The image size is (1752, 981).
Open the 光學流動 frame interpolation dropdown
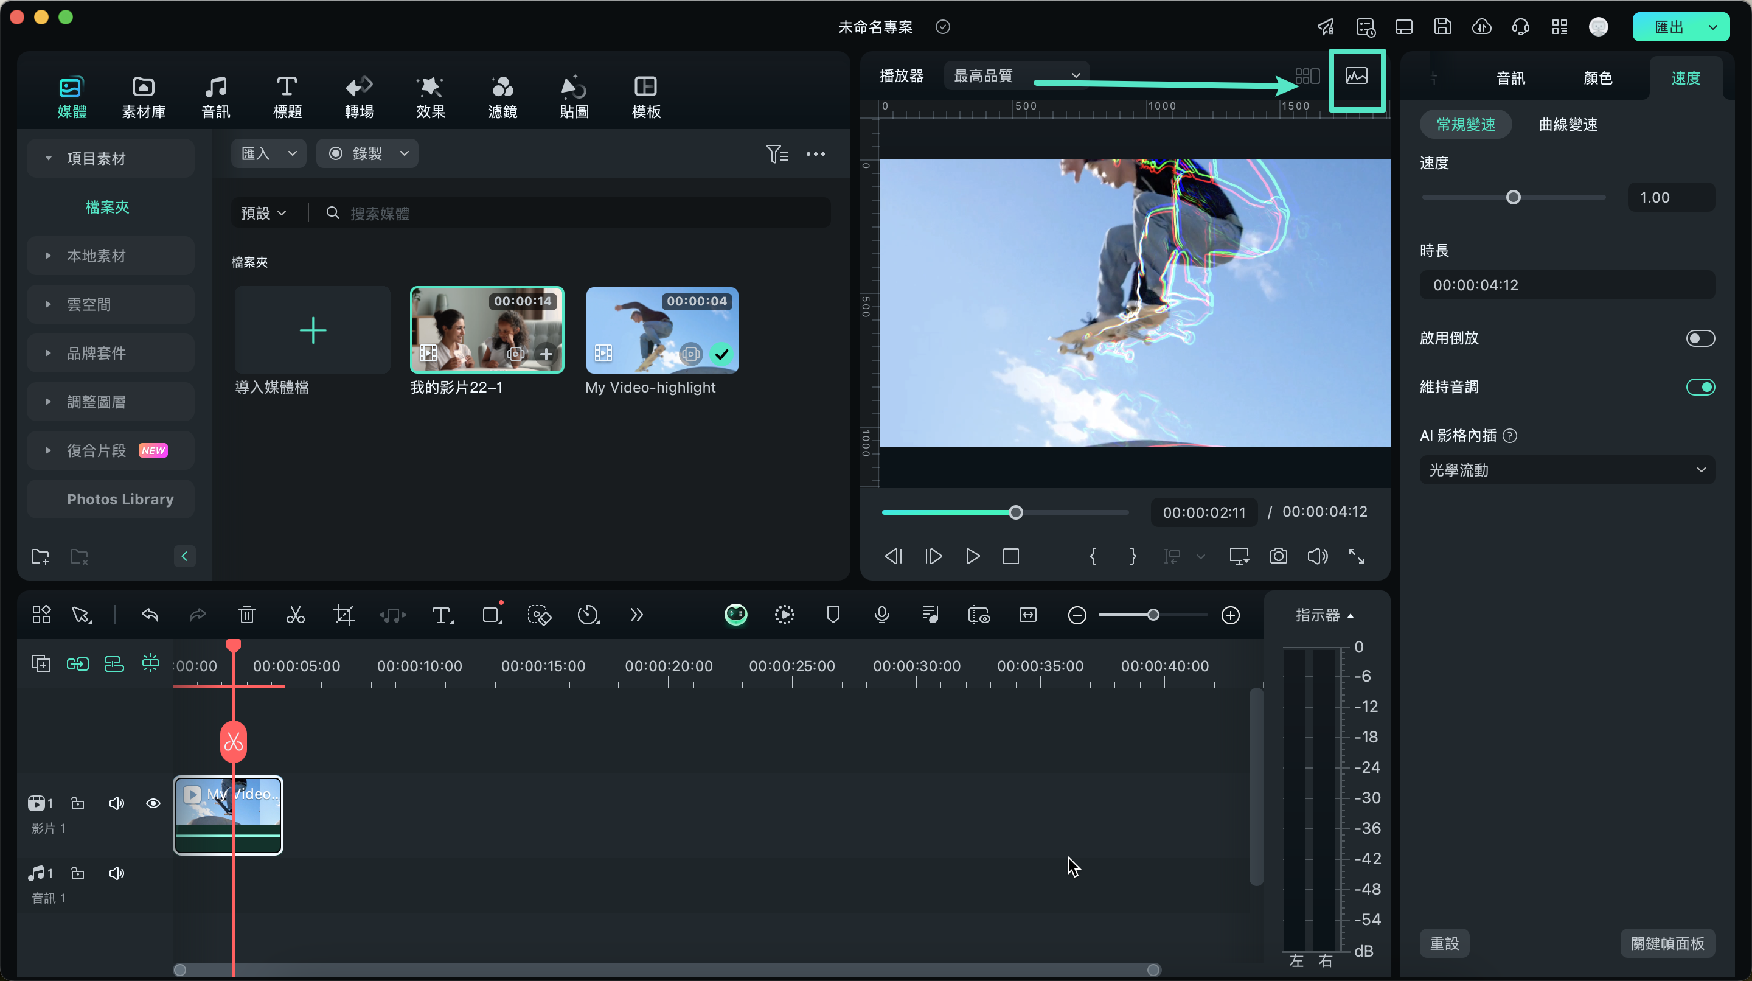(x=1567, y=470)
